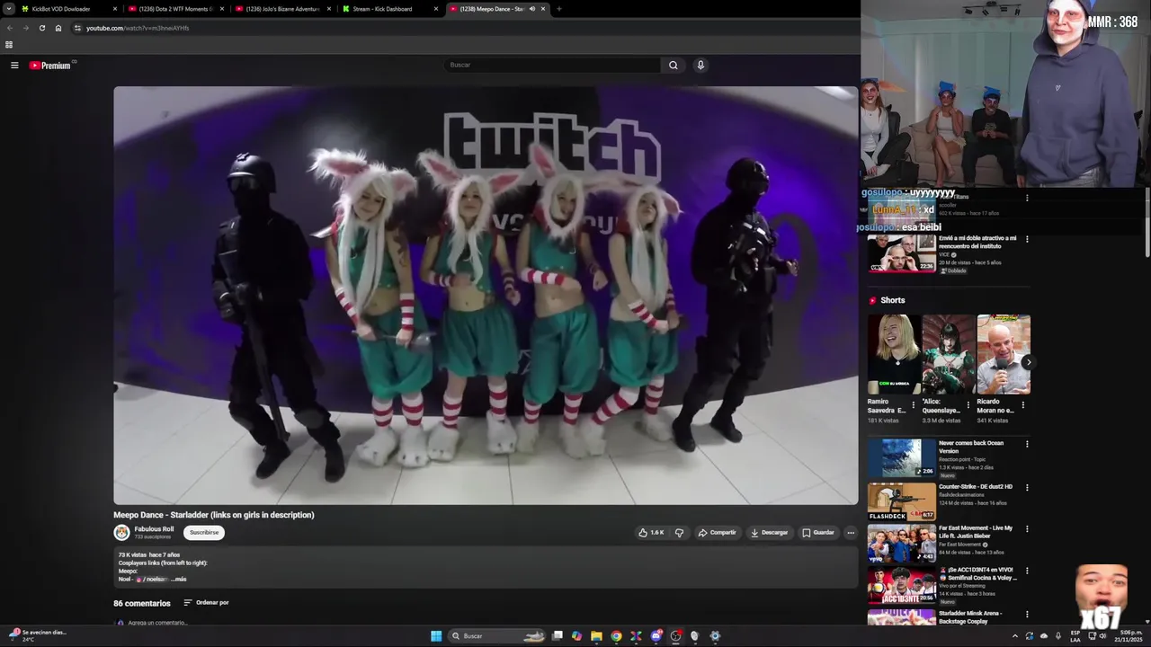Open Google Chrome from taskbar
Image resolution: width=1151 pixels, height=647 pixels.
[616, 635]
